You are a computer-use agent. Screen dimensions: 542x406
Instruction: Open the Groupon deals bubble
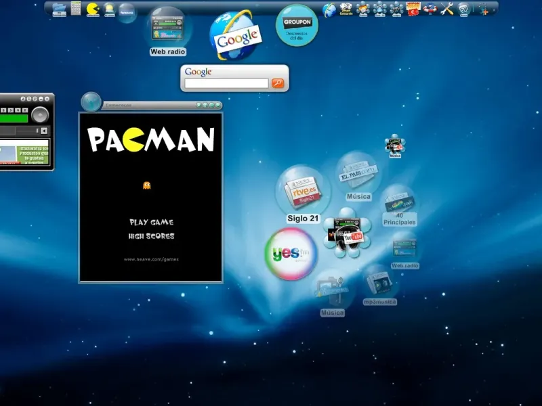pos(297,25)
